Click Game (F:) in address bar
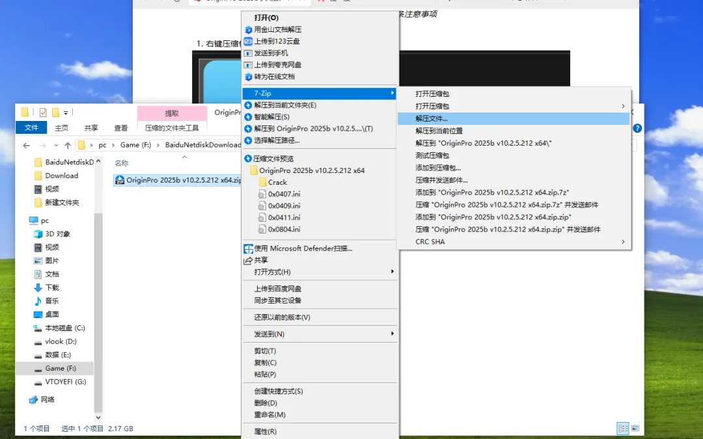Viewport: 703px width, 439px height. tap(136, 145)
